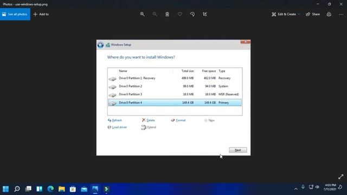Click the network tray icon
The height and width of the screenshot is (195, 347).
tap(311, 187)
